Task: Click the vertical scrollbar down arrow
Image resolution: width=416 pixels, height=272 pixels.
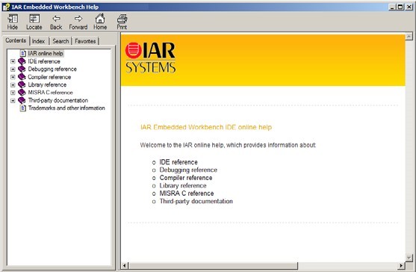Action: point(409,257)
